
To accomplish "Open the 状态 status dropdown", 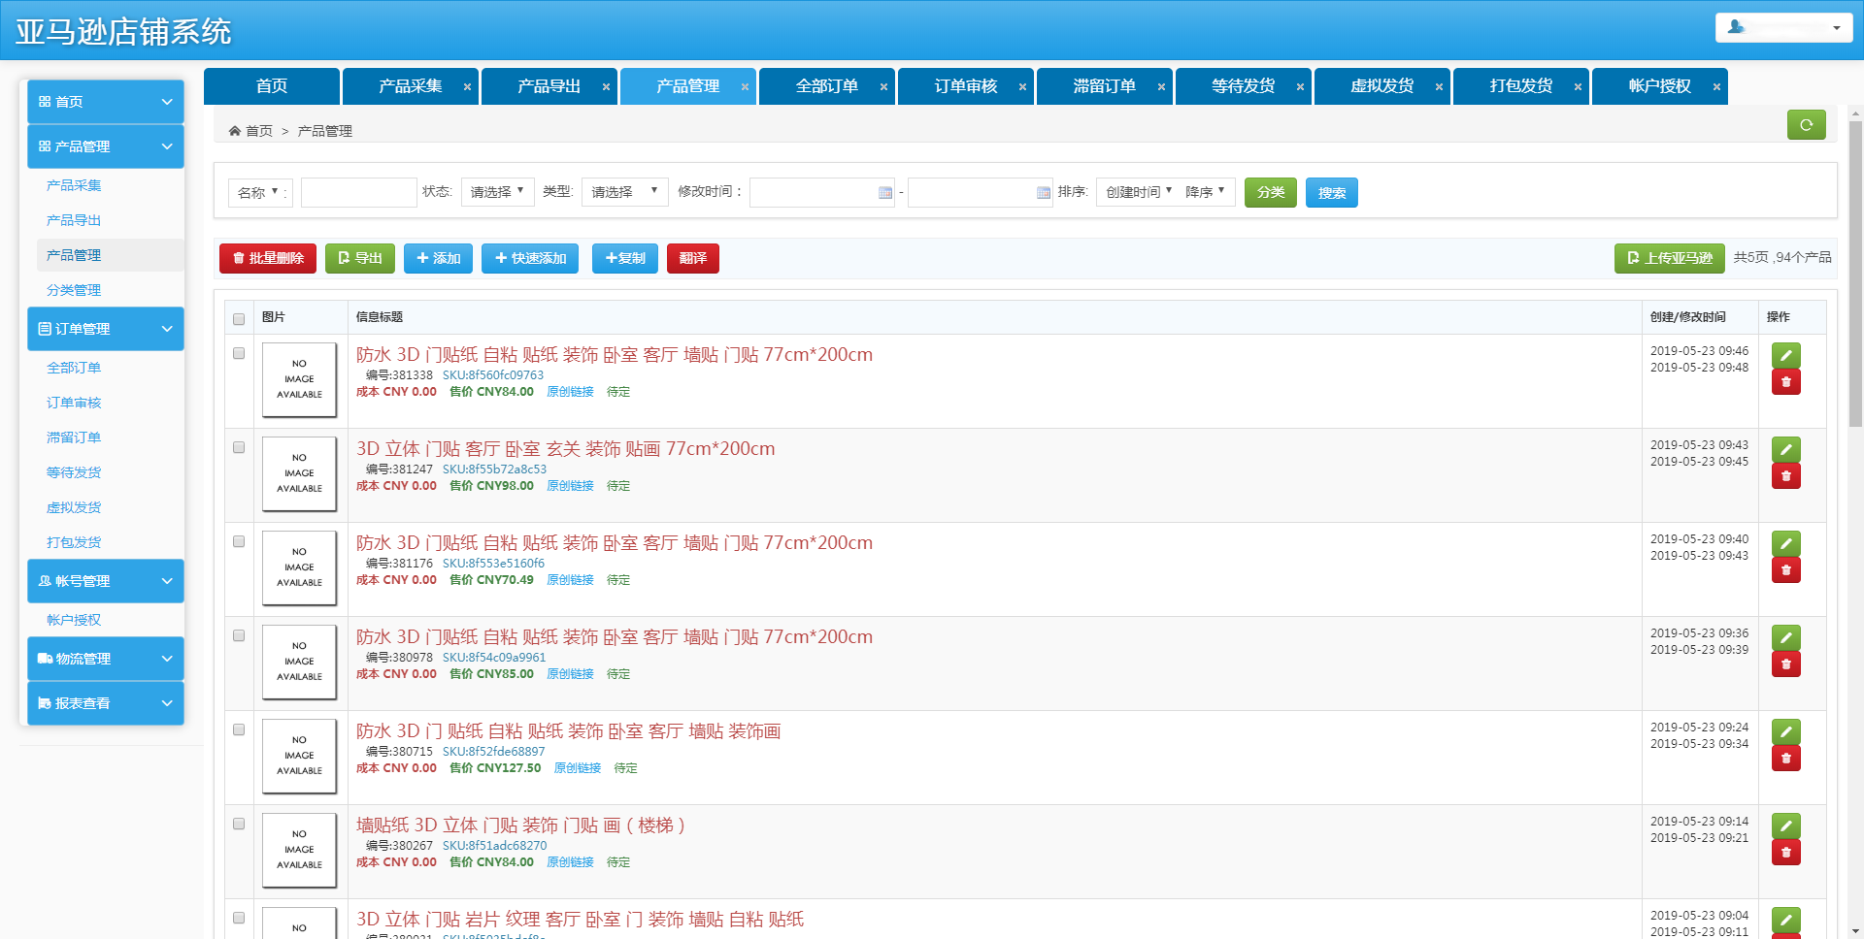I will pyautogui.click(x=497, y=192).
